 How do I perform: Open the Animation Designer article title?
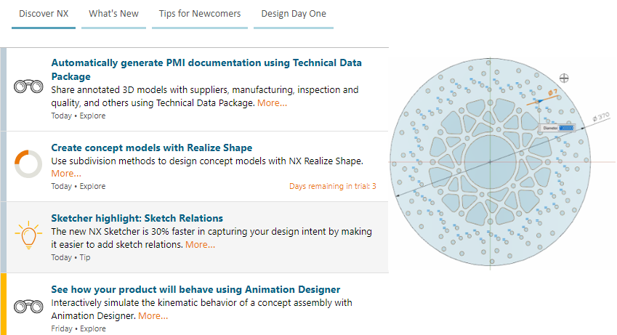point(195,289)
